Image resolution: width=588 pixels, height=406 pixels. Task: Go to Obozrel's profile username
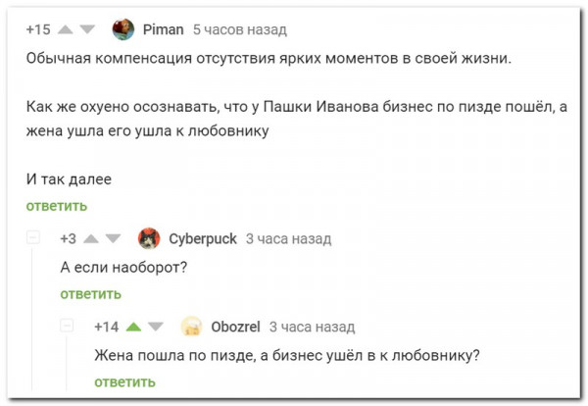pyautogui.click(x=235, y=327)
